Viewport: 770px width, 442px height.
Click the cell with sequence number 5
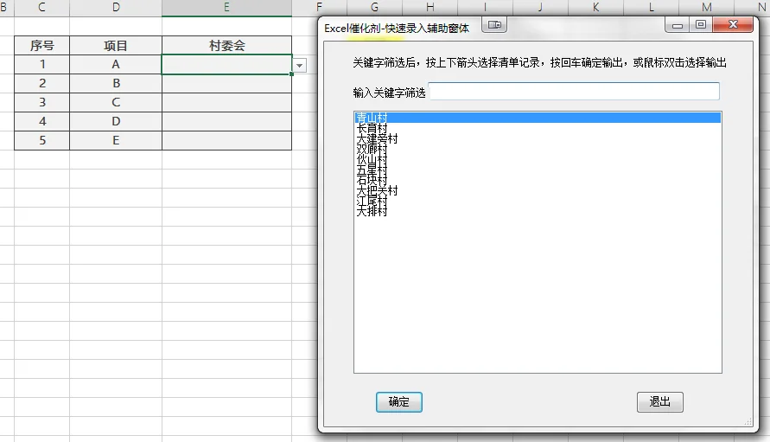[41, 140]
